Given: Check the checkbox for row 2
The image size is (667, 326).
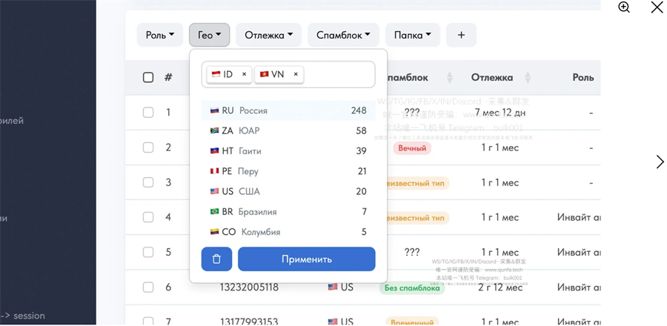Looking at the screenshot, I should pos(148,147).
